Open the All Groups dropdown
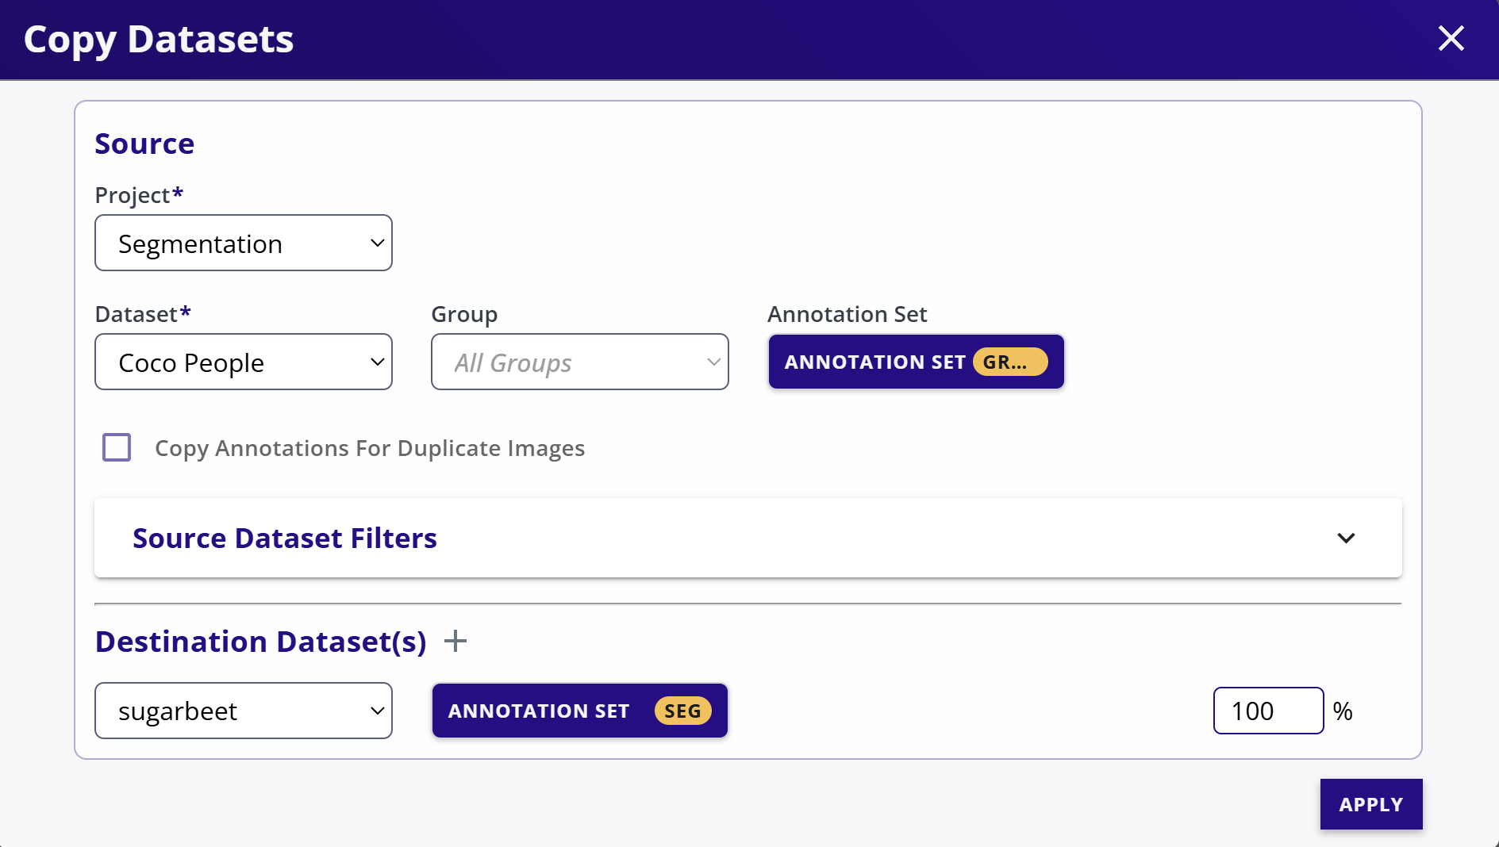 click(x=580, y=362)
